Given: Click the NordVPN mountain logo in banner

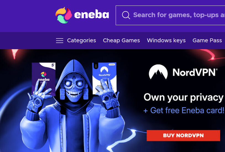Looking at the screenshot, I should click(x=158, y=72).
